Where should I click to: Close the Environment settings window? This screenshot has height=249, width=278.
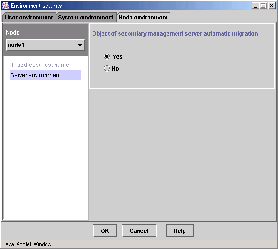click(x=272, y=6)
